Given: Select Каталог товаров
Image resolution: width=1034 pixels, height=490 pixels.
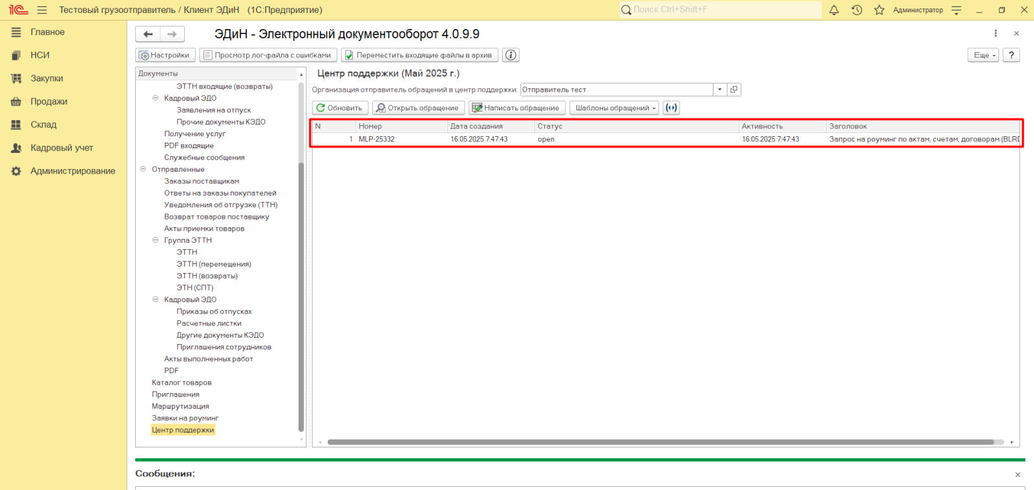Looking at the screenshot, I should 182,383.
